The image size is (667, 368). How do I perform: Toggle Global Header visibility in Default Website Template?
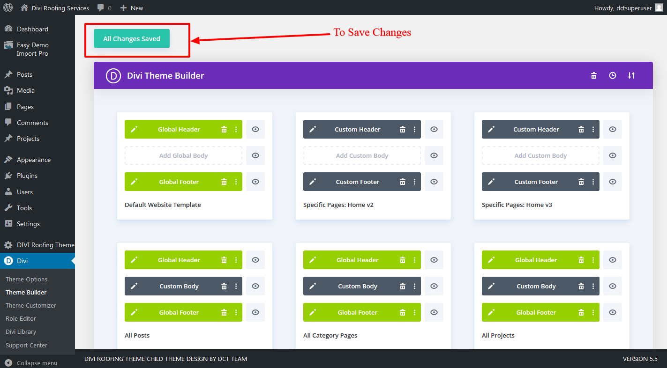point(255,129)
